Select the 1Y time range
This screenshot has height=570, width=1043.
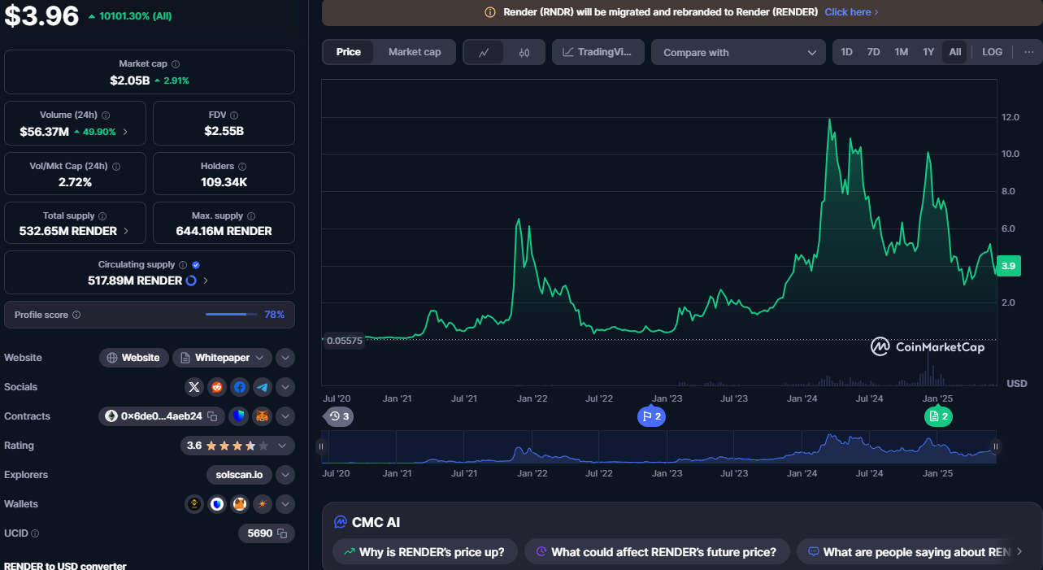(928, 52)
